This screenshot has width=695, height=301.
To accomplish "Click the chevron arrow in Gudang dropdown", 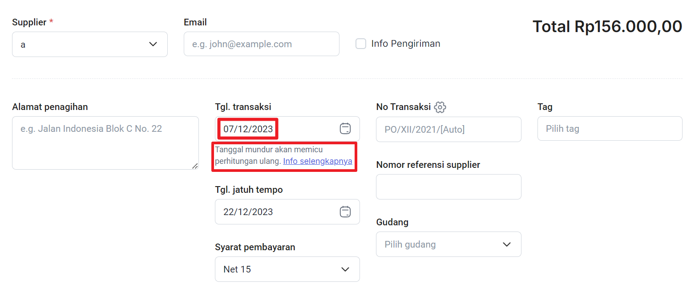I will click(506, 244).
